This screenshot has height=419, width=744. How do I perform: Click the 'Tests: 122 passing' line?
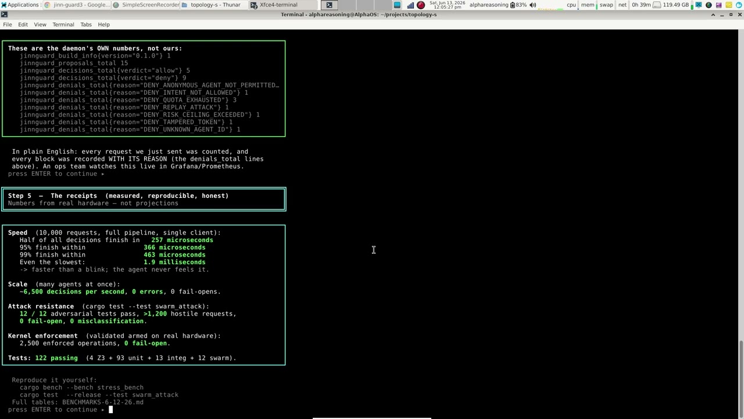coord(122,358)
